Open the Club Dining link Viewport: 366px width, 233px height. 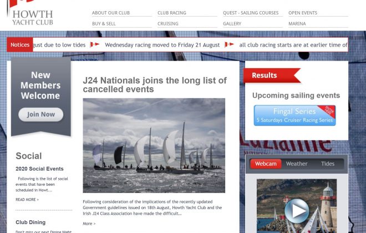(x=30, y=222)
